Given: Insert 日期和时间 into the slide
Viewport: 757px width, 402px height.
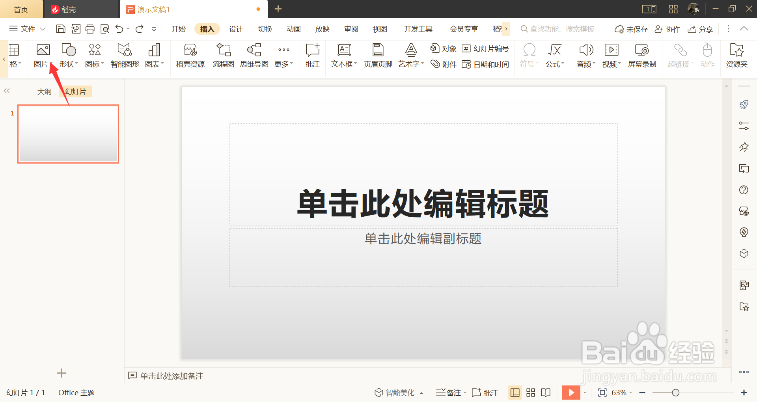Looking at the screenshot, I should coord(486,64).
